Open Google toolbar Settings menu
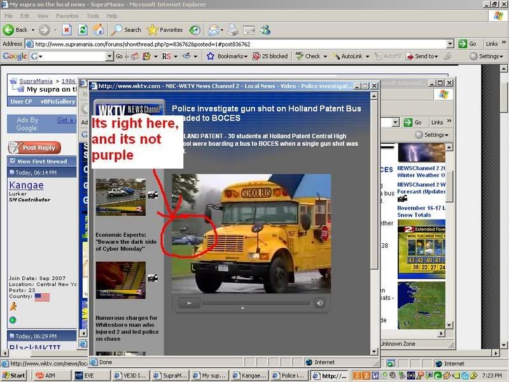This screenshot has width=509, height=382. [486, 56]
